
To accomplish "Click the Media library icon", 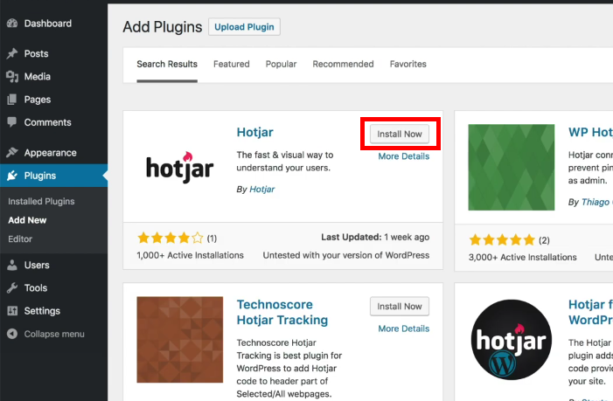I will point(12,77).
